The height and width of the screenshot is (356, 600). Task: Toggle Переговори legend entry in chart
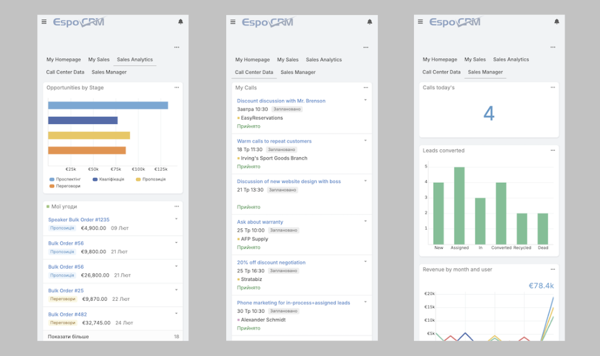(65, 186)
